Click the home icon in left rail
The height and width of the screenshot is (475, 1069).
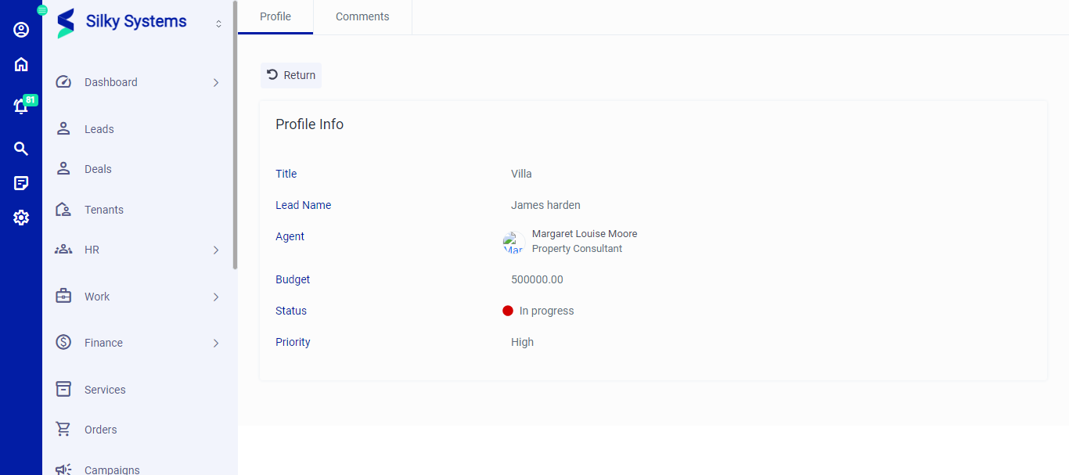click(x=21, y=64)
